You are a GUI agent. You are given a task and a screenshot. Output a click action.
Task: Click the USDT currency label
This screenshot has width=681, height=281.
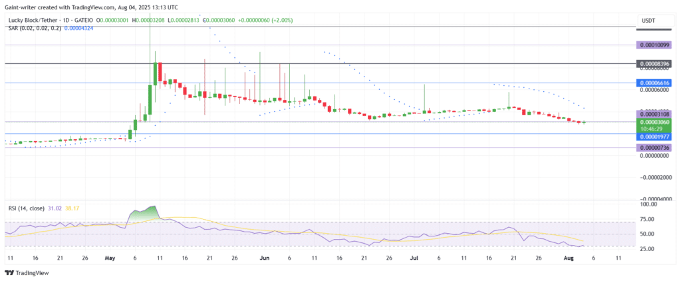click(648, 21)
